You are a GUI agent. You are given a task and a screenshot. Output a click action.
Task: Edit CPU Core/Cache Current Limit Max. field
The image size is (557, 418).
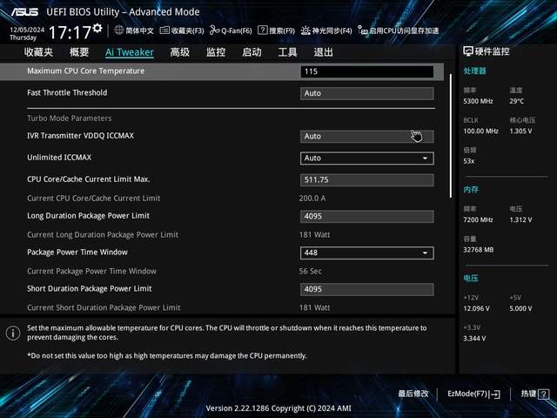(367, 180)
